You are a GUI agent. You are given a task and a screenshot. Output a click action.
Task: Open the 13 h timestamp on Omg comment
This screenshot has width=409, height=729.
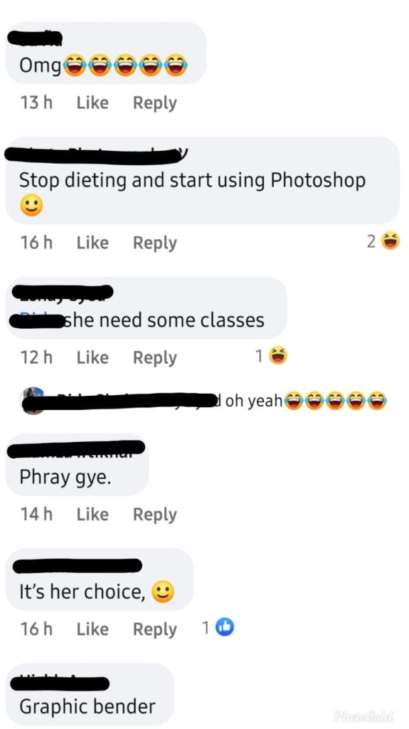(36, 103)
